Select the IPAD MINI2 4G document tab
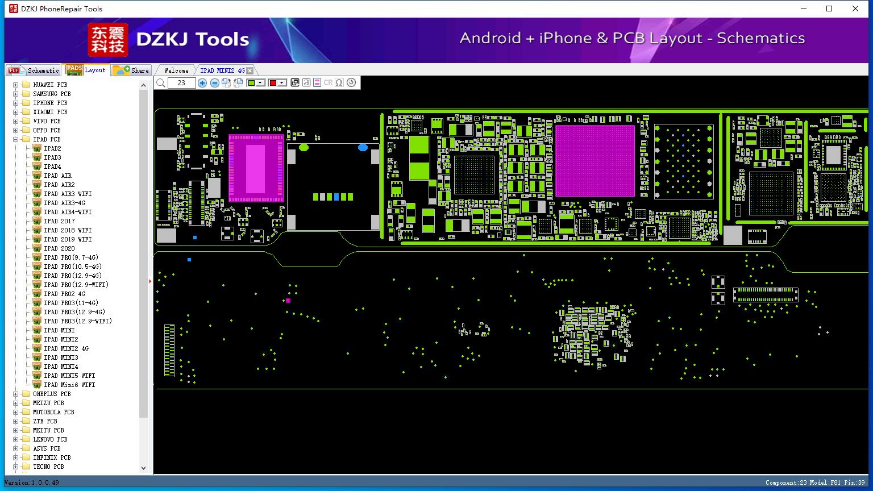873x491 pixels. [x=222, y=70]
